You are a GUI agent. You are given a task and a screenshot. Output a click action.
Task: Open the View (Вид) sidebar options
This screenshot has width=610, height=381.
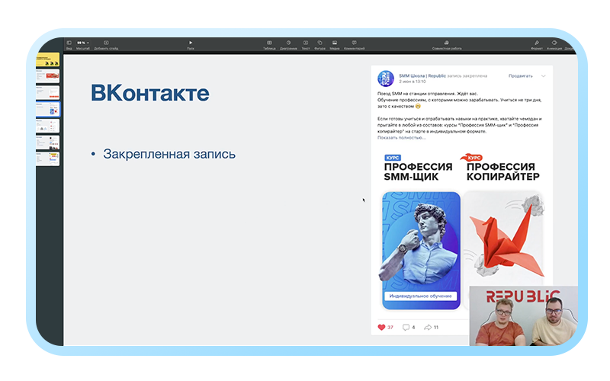tap(69, 45)
